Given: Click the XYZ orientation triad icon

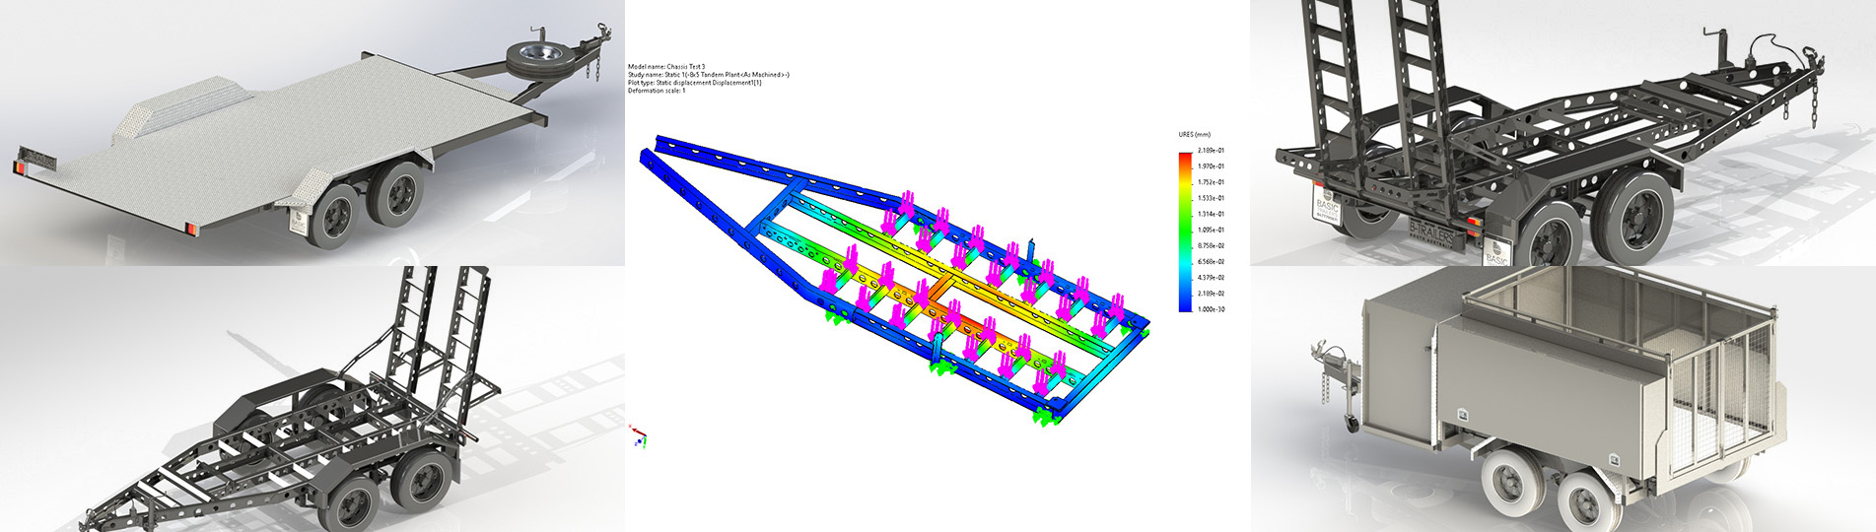Looking at the screenshot, I should tap(639, 434).
